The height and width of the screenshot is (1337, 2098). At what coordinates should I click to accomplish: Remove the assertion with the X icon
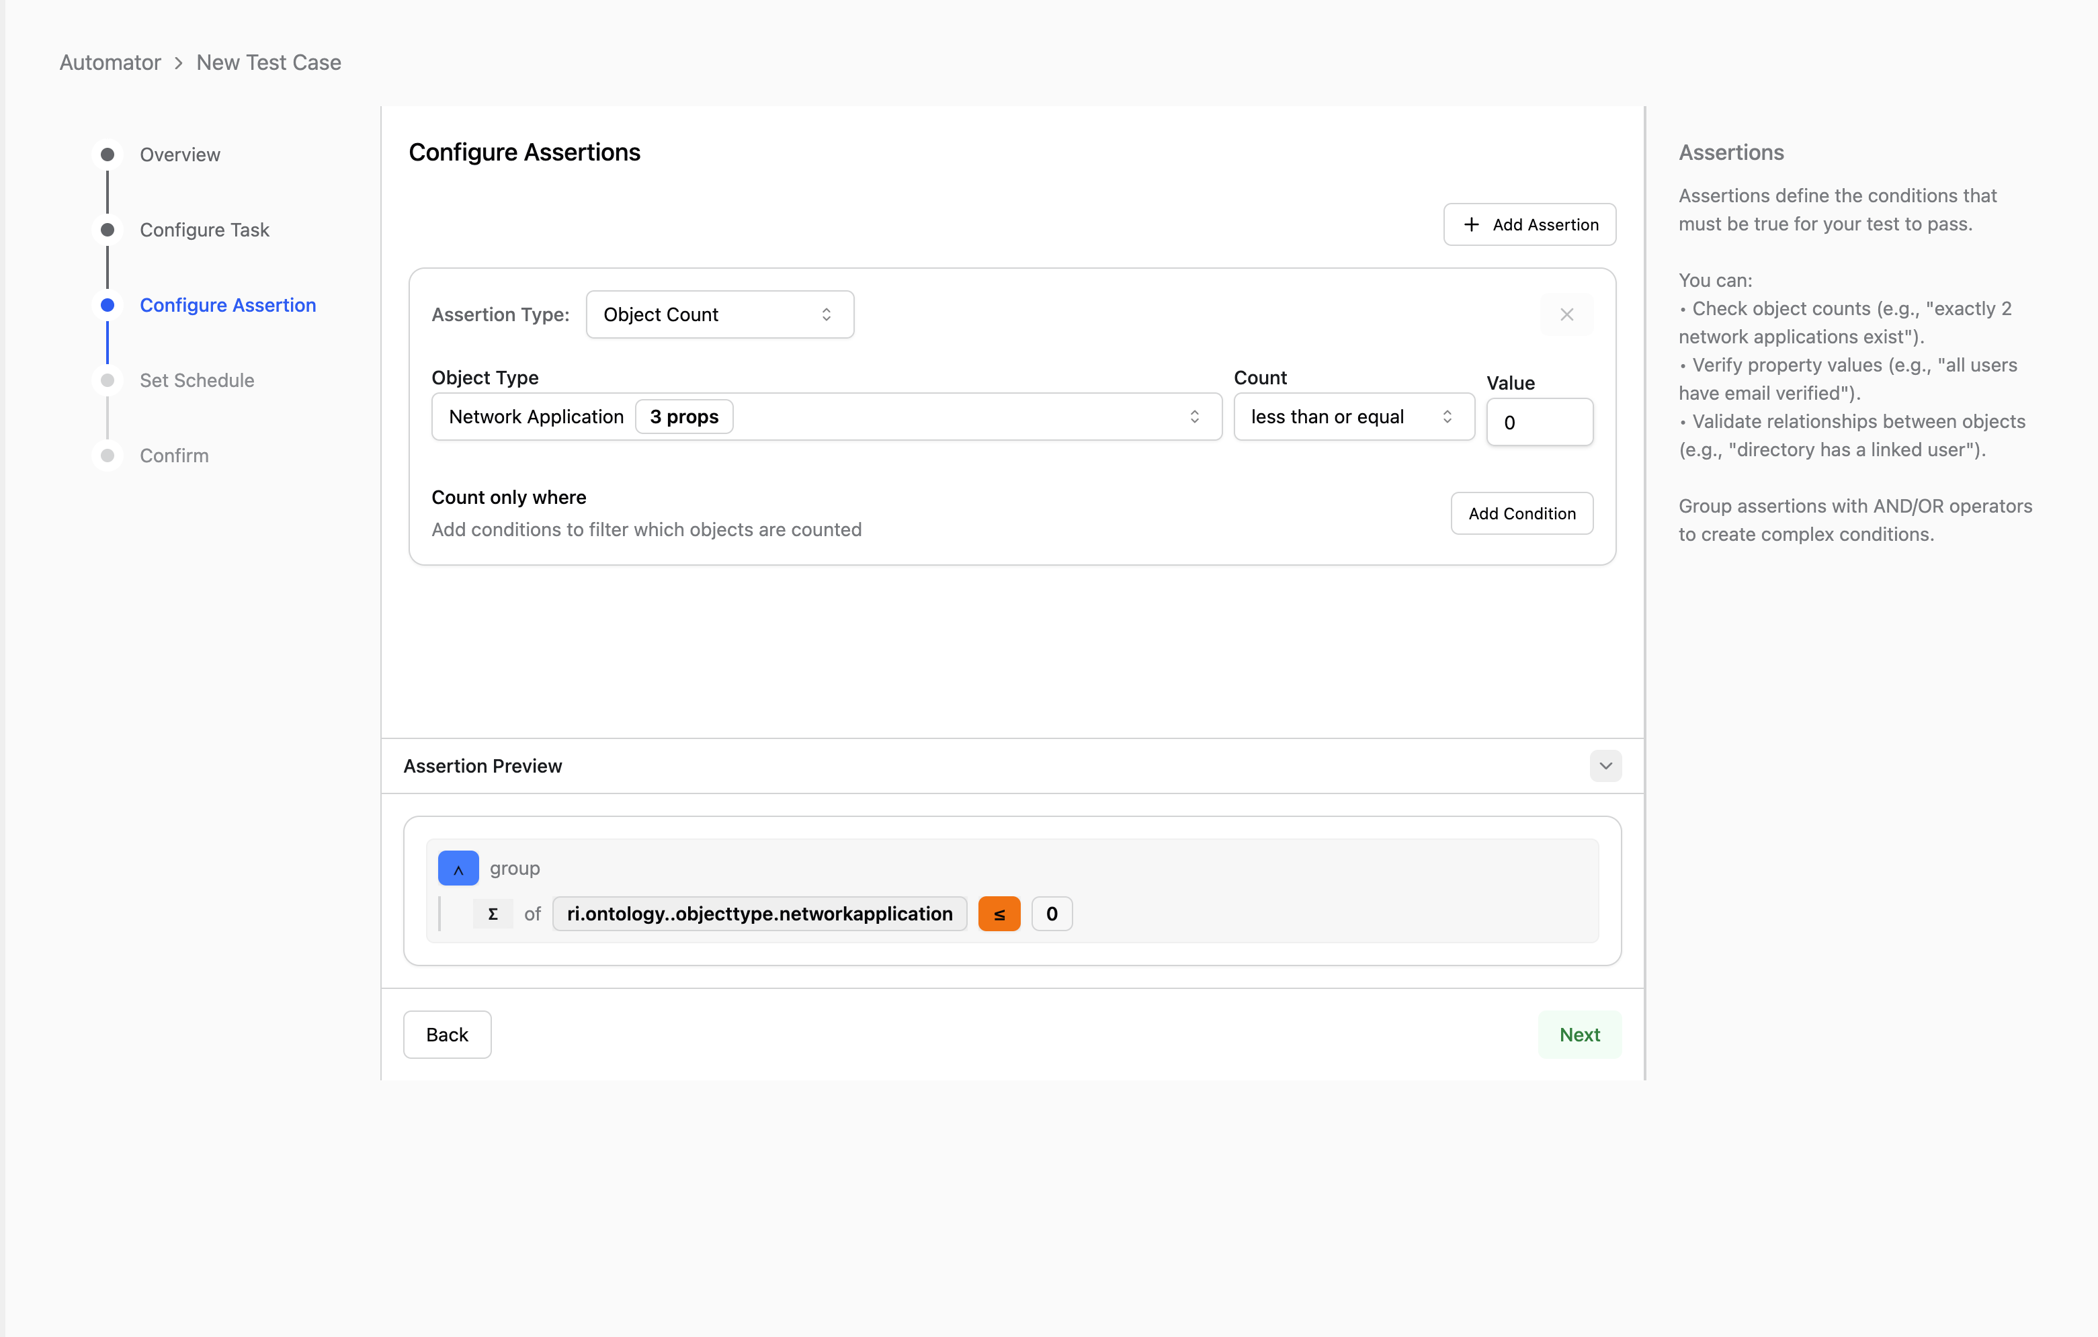(1566, 314)
